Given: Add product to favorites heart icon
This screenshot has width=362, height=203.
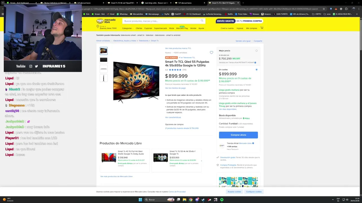Looking at the screenshot, I should pos(211,52).
